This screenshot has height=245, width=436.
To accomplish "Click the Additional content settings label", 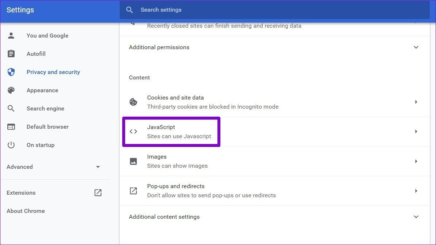I will tap(164, 217).
